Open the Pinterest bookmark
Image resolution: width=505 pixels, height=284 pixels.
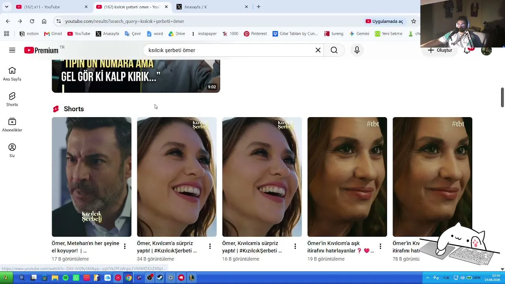click(x=255, y=34)
